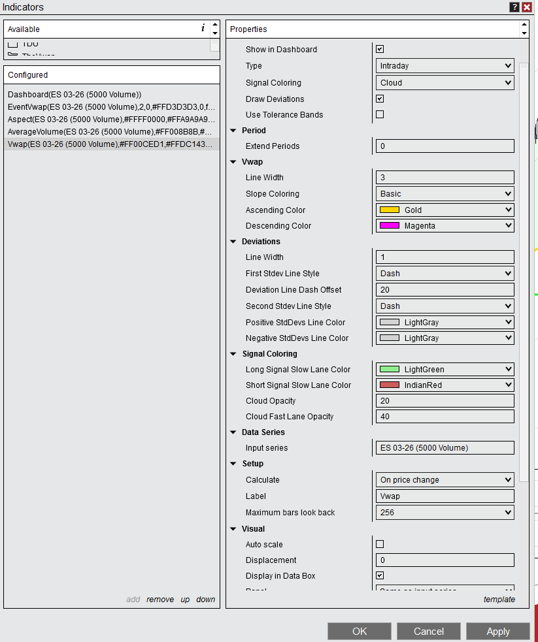Screen dimensions: 538x642
Task: Collapse the Vwap section triangle
Action: coord(234,162)
